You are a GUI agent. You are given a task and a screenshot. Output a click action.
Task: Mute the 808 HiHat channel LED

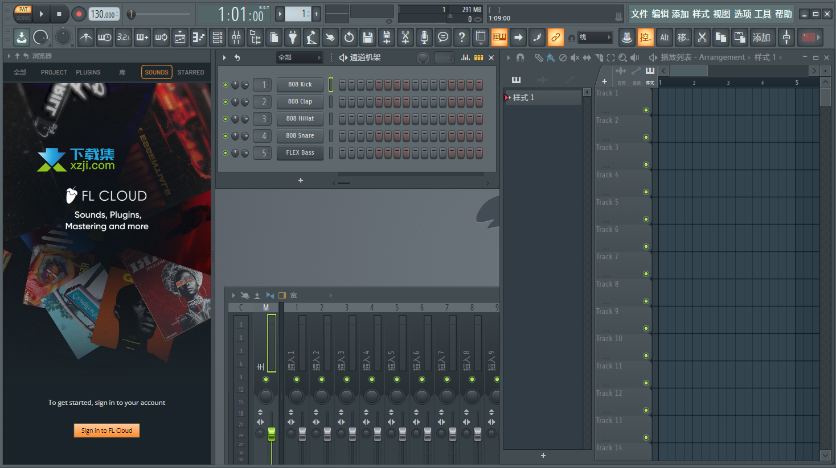tap(226, 119)
